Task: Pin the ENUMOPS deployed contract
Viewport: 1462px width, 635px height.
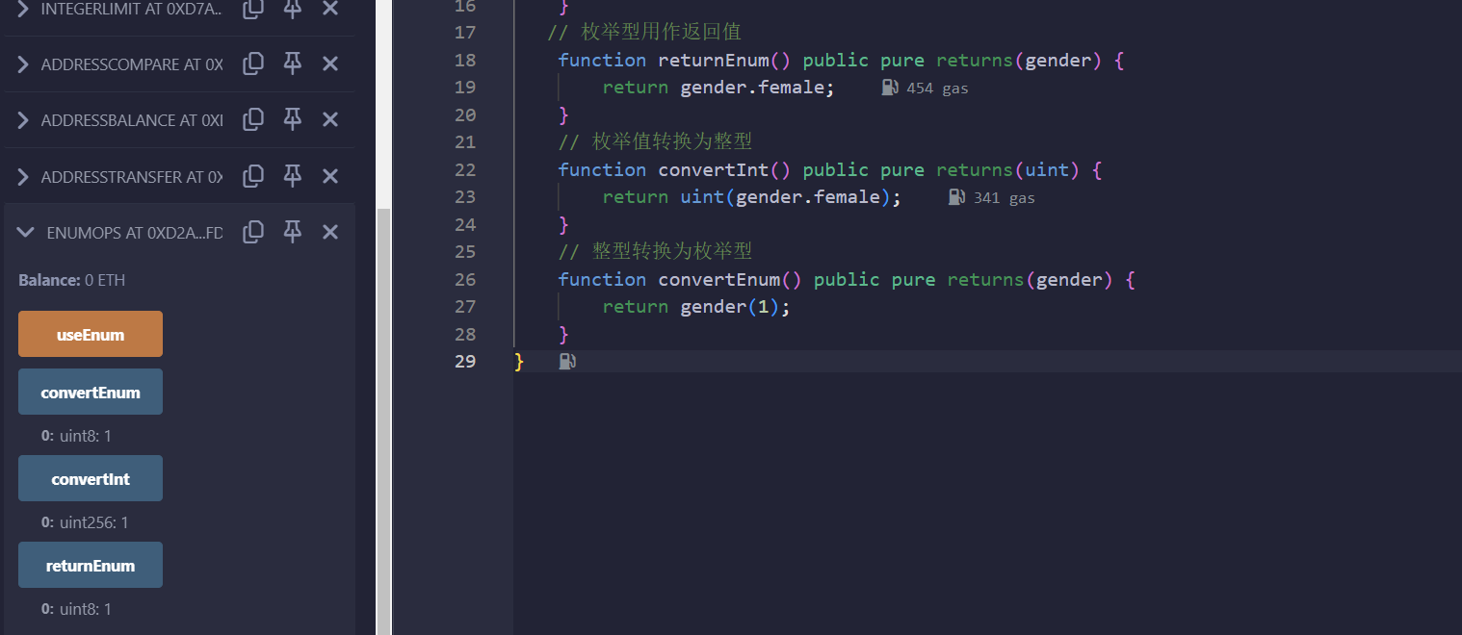Action: click(x=292, y=232)
